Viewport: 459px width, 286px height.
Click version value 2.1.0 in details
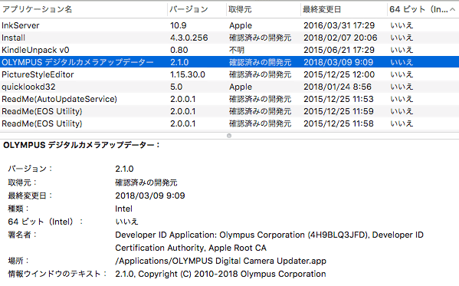124,169
